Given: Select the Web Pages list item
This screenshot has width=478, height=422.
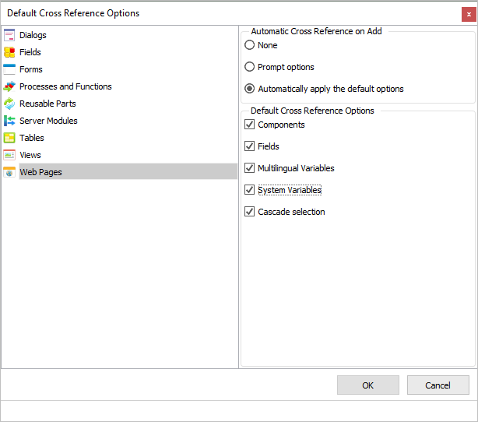Looking at the screenshot, I should tap(40, 172).
